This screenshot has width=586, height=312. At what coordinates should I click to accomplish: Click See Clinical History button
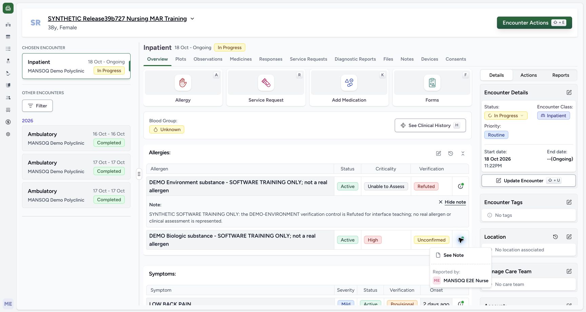[x=430, y=125]
